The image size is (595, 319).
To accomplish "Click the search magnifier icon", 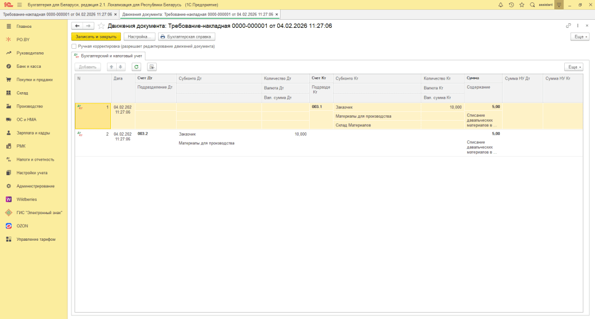I will 532,5.
